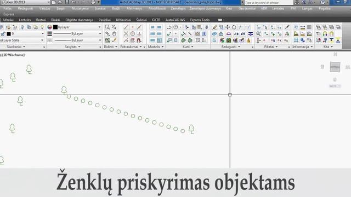Image resolution: width=351 pixels, height=197 pixels.
Task: Switch to the Šuliniai ribbon tab
Action: [x=141, y=20]
